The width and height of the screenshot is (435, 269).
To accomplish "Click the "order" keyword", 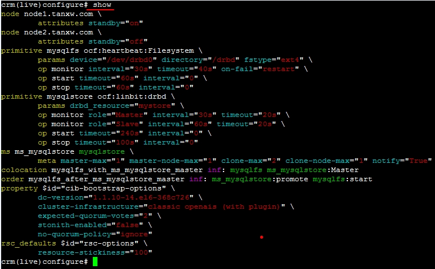I will pyautogui.click(x=13, y=179).
